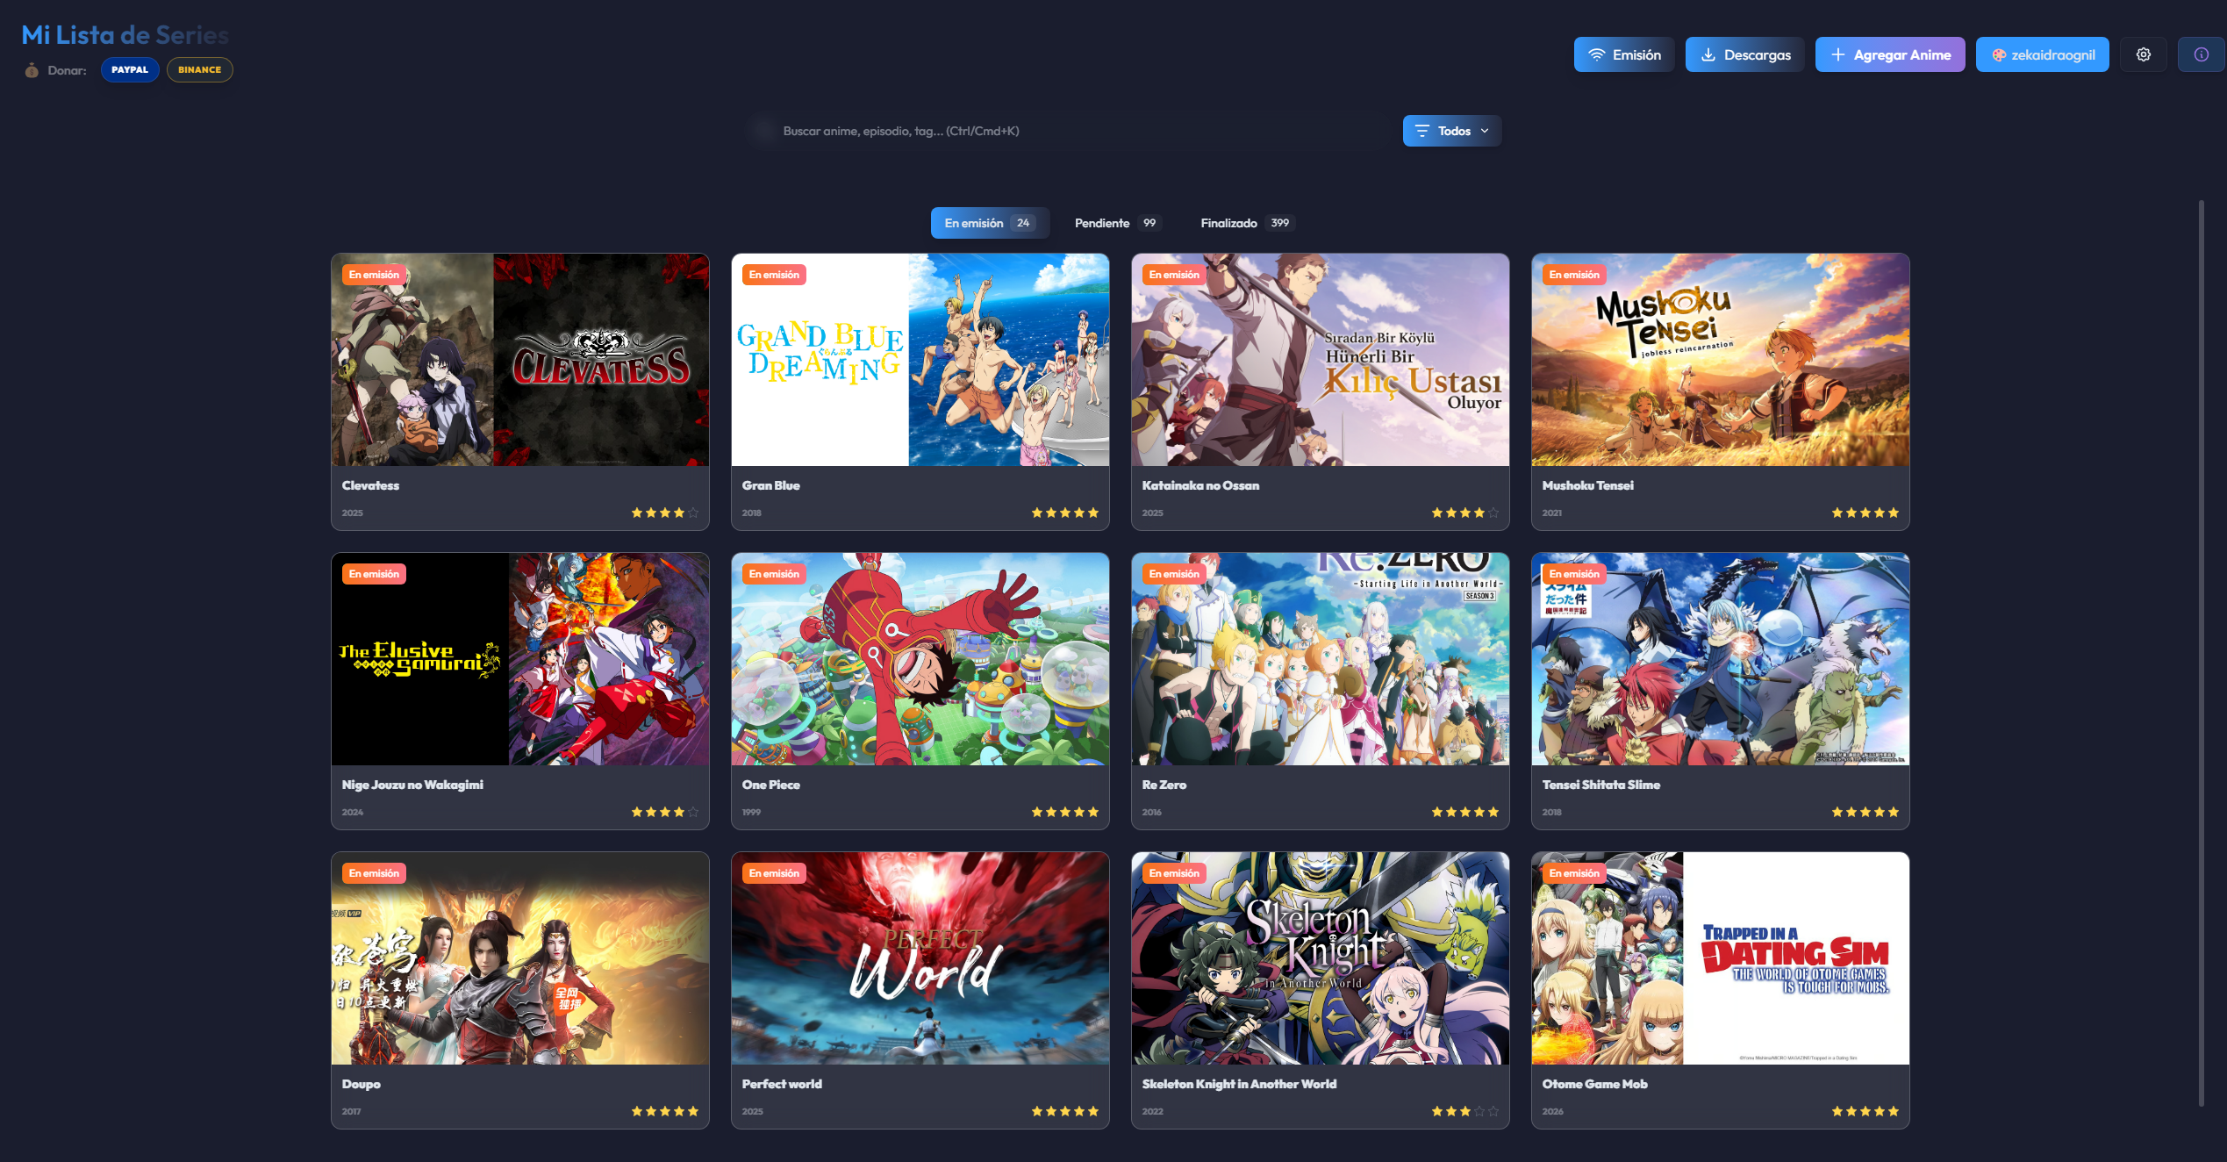Screen dimensions: 2227x1162
Task: Click the Tensei Shitata Slime title text
Action: [x=1600, y=785]
